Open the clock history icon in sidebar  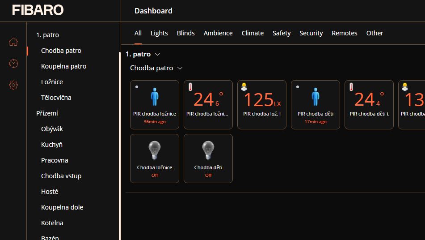[13, 63]
